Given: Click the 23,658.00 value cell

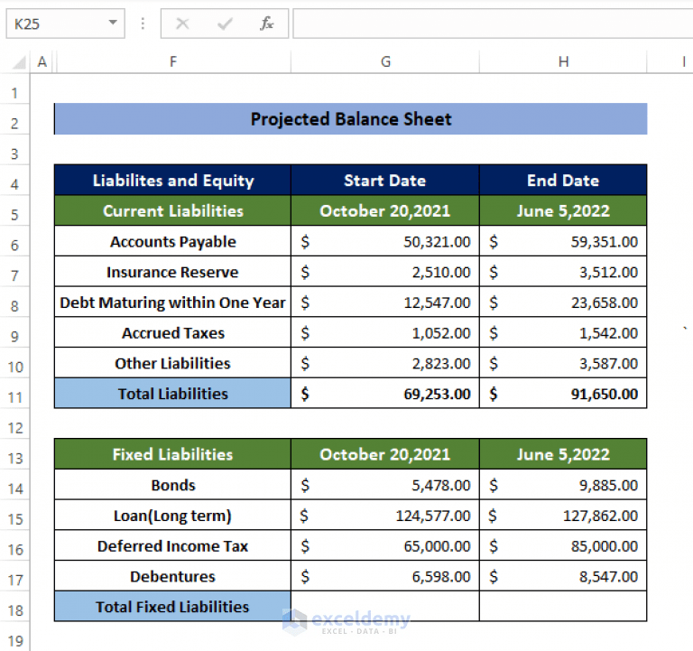Looking at the screenshot, I should 563,302.
